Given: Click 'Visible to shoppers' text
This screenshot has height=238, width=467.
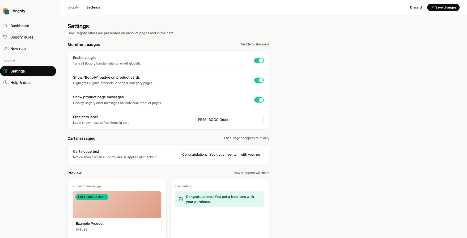Looking at the screenshot, I should point(255,44).
